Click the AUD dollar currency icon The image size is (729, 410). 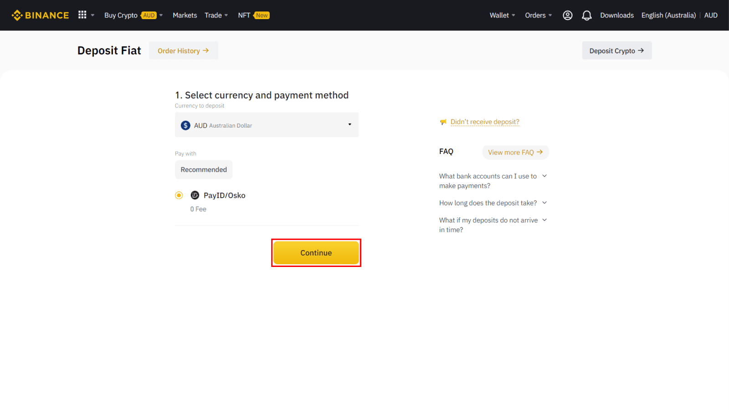[x=185, y=125]
